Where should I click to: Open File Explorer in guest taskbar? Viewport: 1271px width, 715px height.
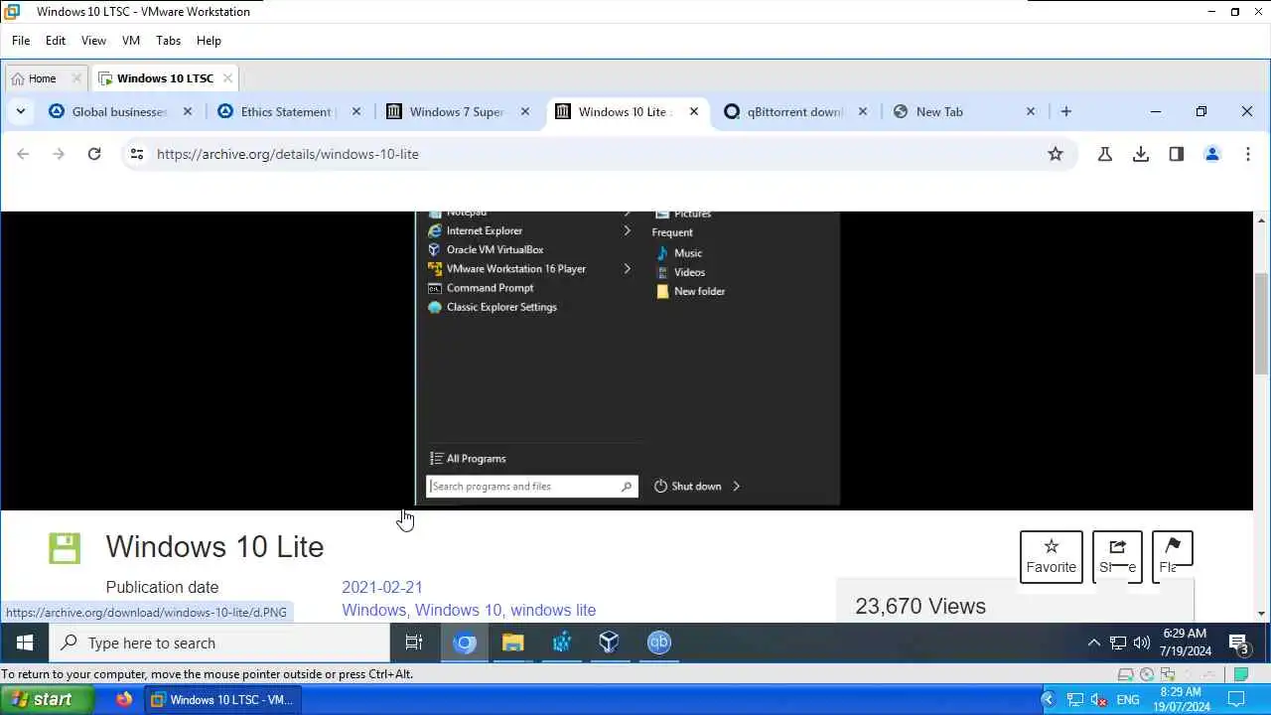click(512, 643)
